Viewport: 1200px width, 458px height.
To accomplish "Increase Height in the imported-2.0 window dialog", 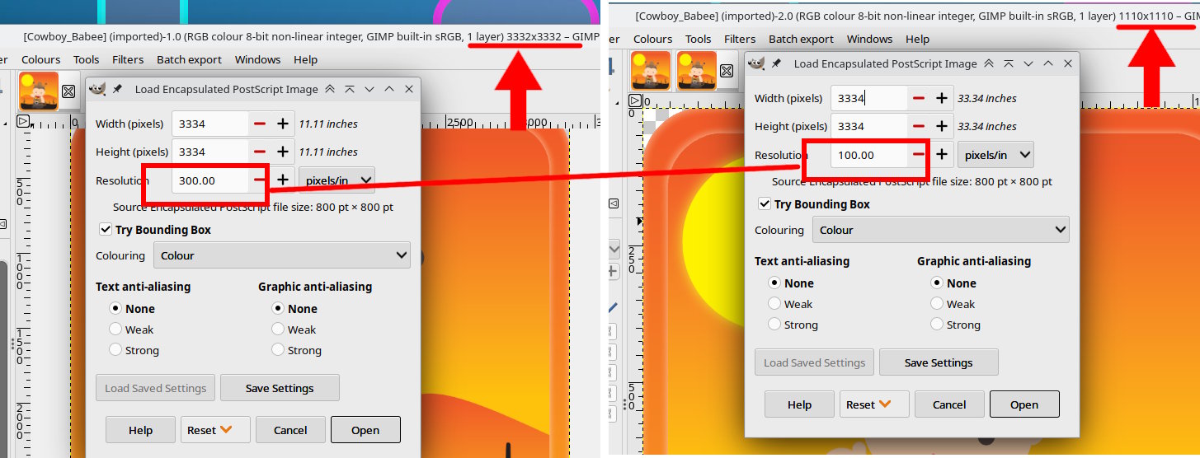I will (x=942, y=126).
